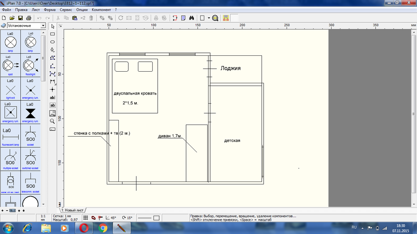Viewport: 417px width, 234px height.
Task: Toggle the 15° rotation step
Action: [x=127, y=218]
